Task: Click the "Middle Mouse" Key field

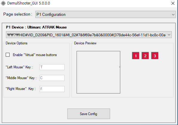Action: coord(52,78)
